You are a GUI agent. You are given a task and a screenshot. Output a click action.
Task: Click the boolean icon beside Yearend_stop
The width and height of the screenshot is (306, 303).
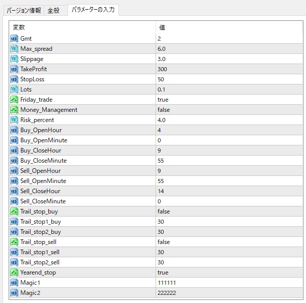[14, 272]
